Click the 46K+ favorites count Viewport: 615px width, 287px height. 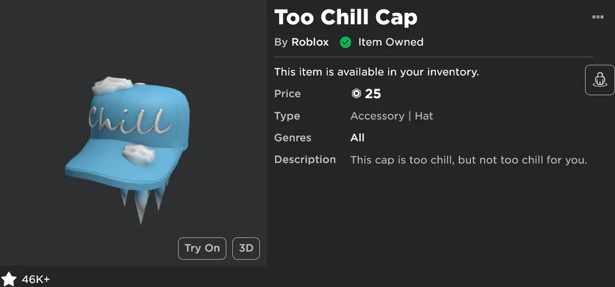point(36,280)
